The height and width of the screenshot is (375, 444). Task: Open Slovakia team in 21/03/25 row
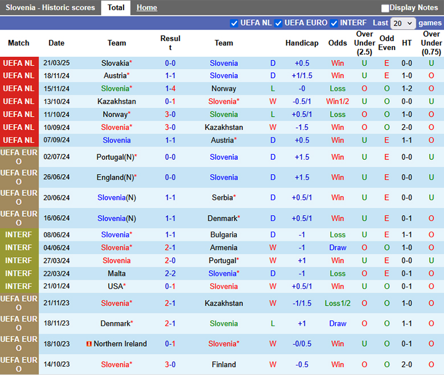click(x=117, y=63)
